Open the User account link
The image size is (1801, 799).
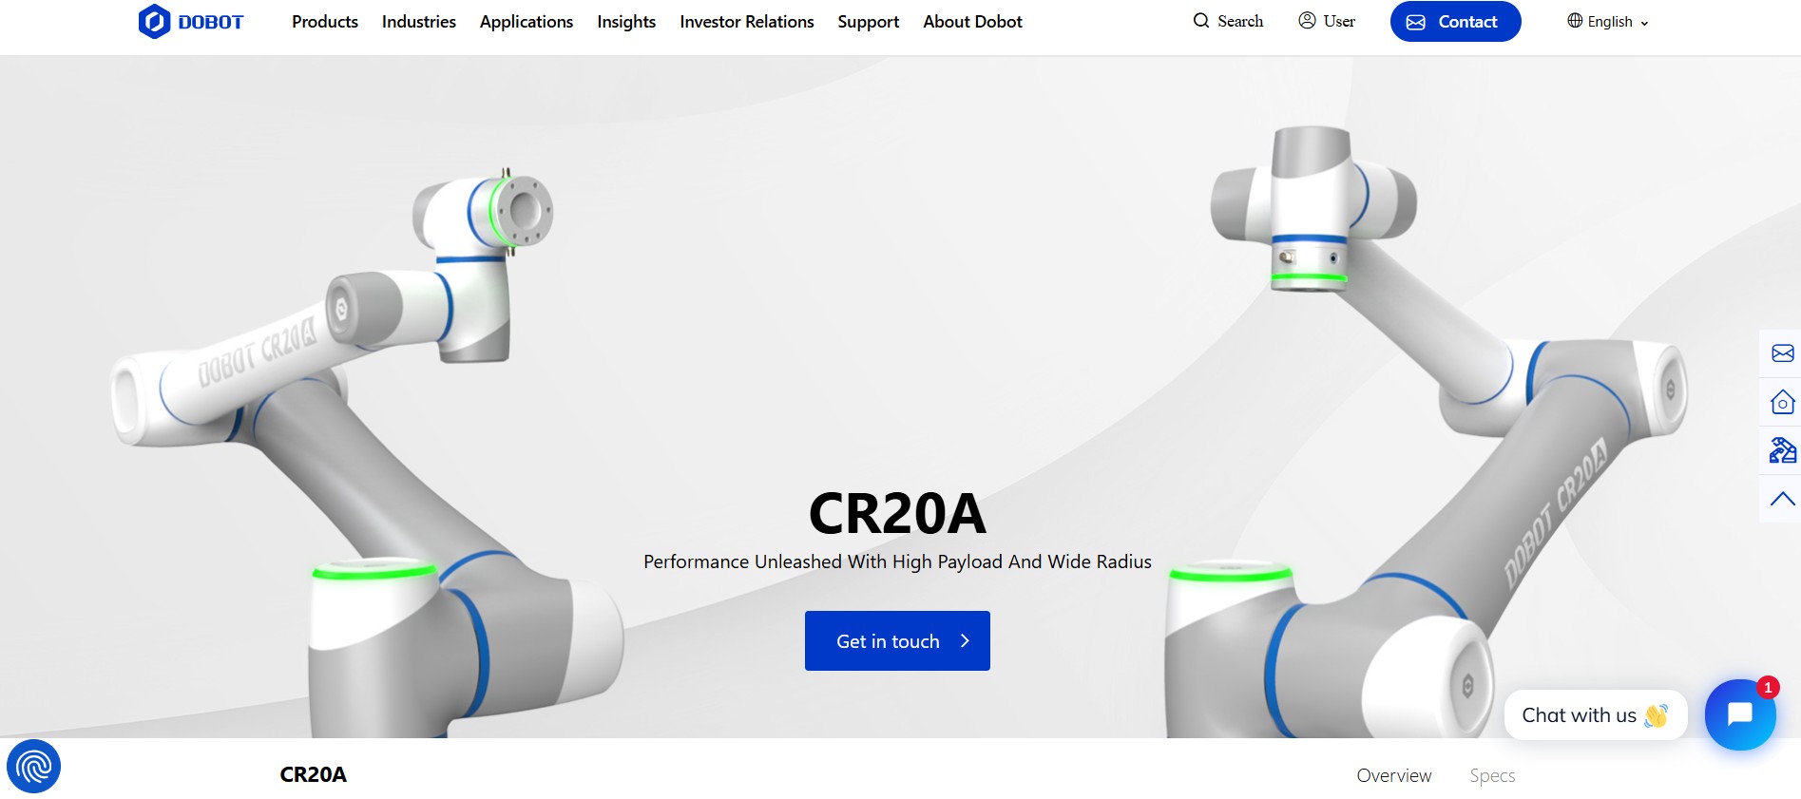[x=1339, y=21]
